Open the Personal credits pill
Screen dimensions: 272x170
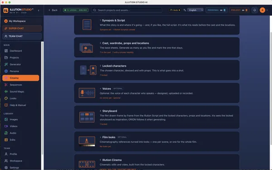tap(217, 10)
